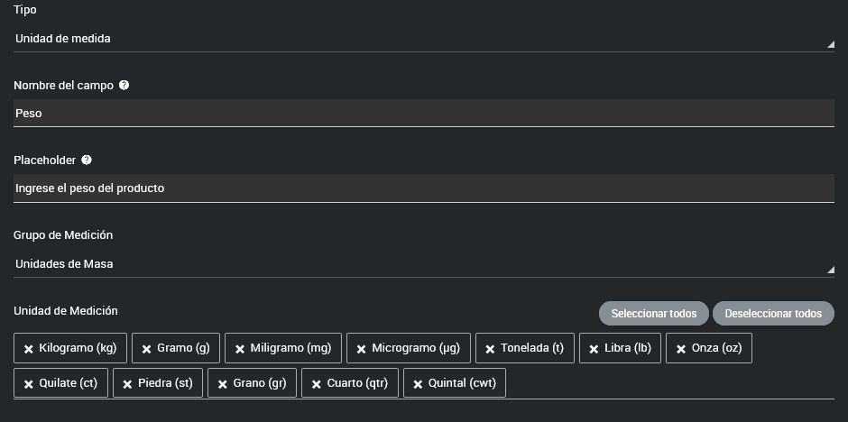Click help icon next to Placeholder label
This screenshot has height=422, width=848.
[x=87, y=161]
